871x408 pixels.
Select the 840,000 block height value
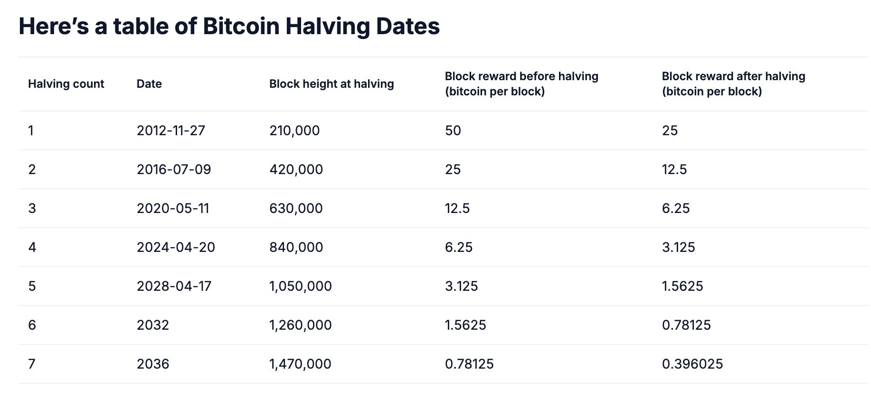[296, 247]
